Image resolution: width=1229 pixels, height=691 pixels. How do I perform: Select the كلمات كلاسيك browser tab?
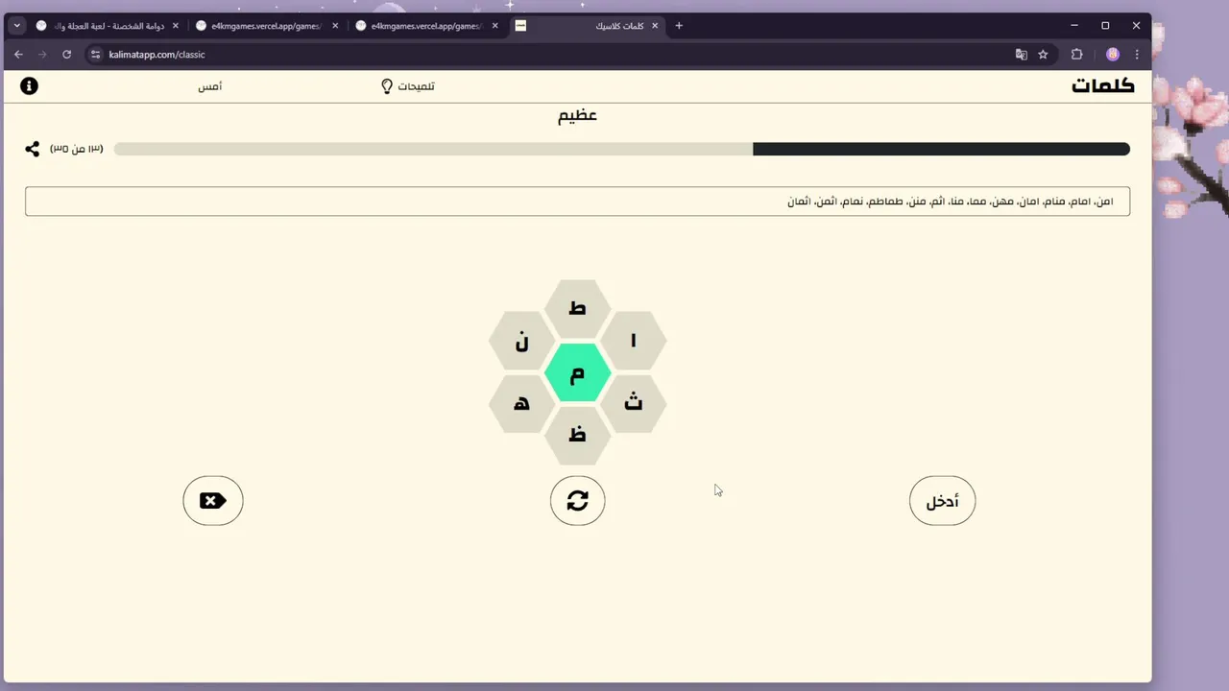586,26
